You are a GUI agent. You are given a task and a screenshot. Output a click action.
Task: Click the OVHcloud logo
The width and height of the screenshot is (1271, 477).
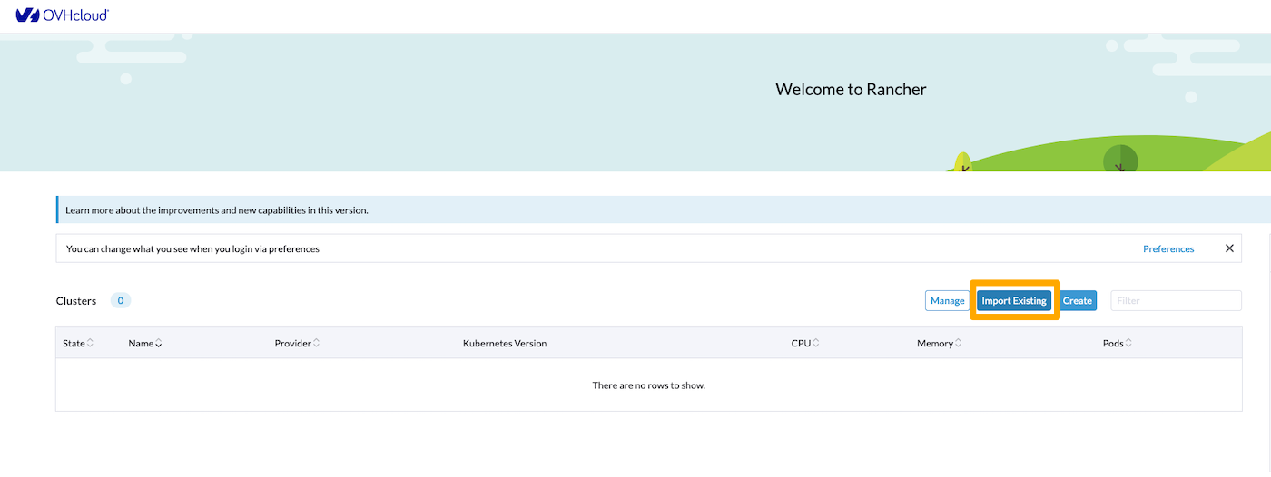(x=62, y=15)
